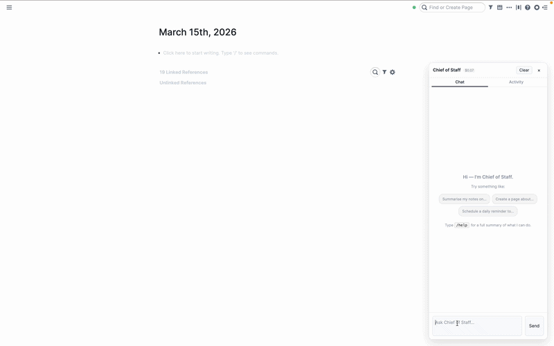Select the Chat tab
The width and height of the screenshot is (554, 346).
(460, 82)
